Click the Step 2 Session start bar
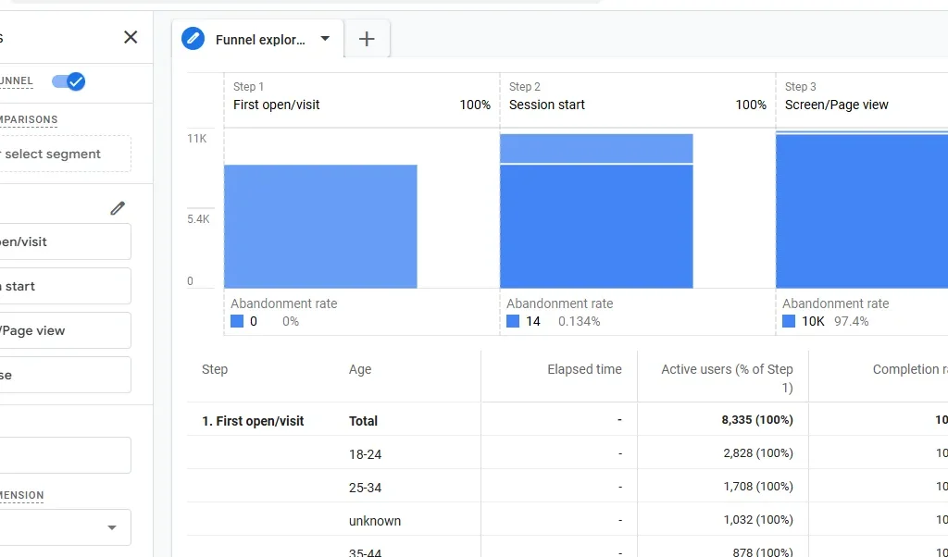 596,212
